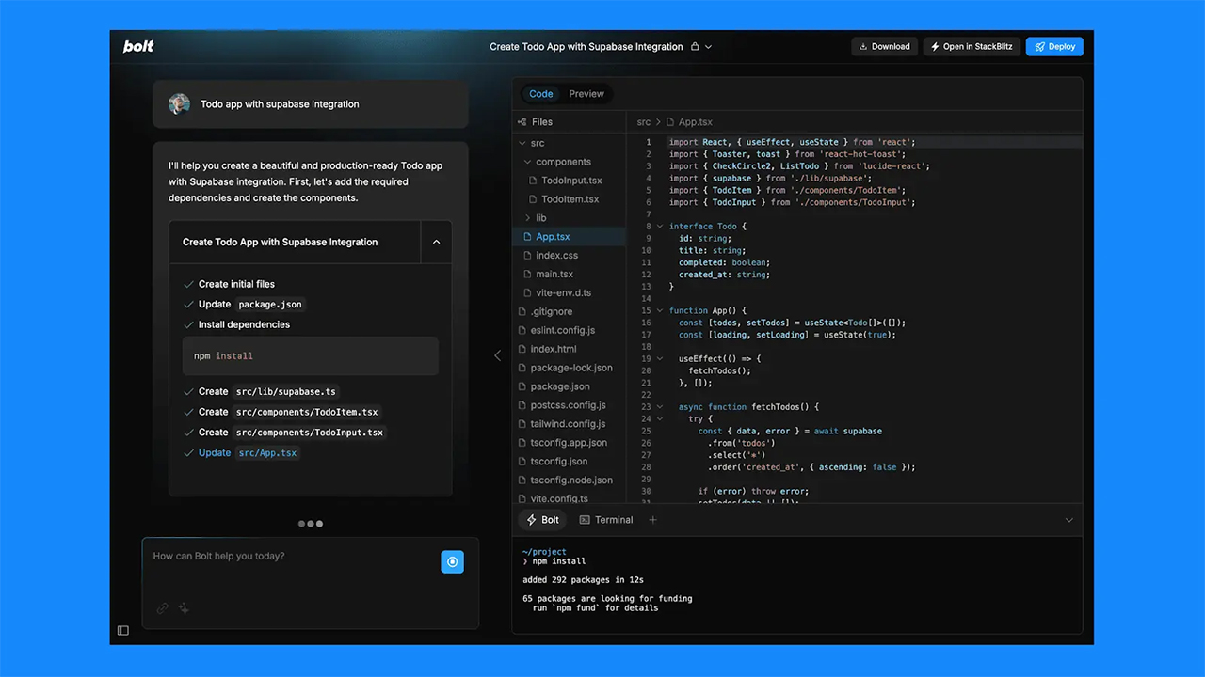This screenshot has height=677, width=1205.
Task: Click the Download button
Action: (x=885, y=46)
